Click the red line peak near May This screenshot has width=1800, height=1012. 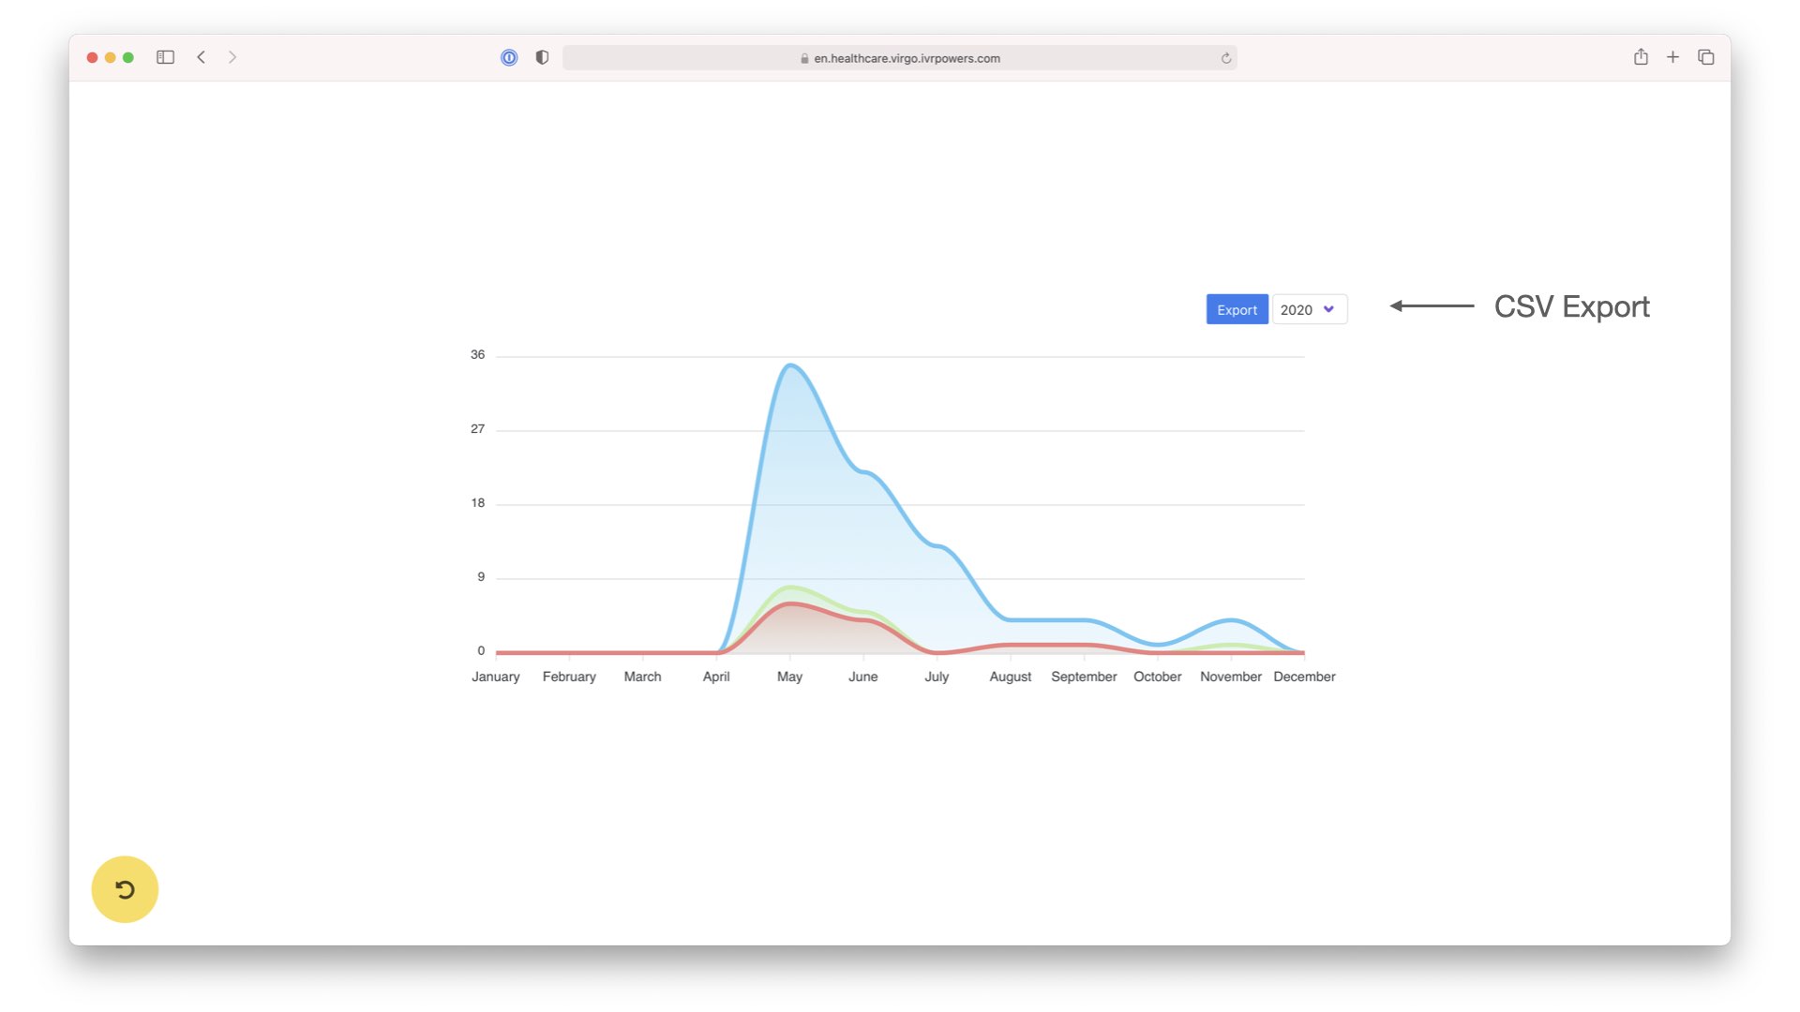pos(791,603)
